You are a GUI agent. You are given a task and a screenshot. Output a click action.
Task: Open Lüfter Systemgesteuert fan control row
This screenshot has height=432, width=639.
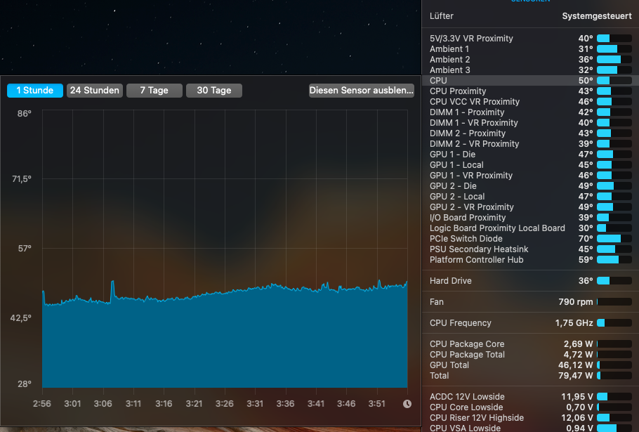pos(531,16)
